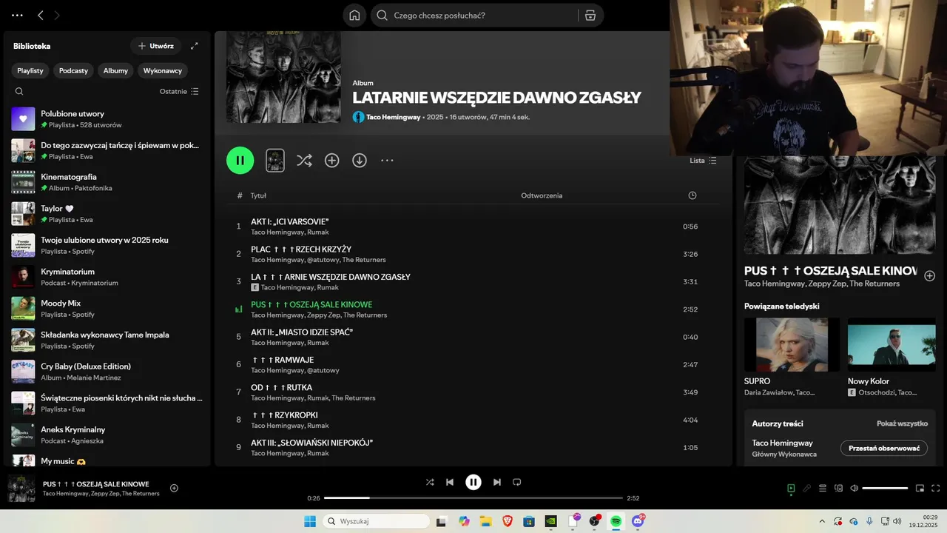947x533 pixels.
Task: Open the Polubione utwory playlist
Action: (x=107, y=118)
